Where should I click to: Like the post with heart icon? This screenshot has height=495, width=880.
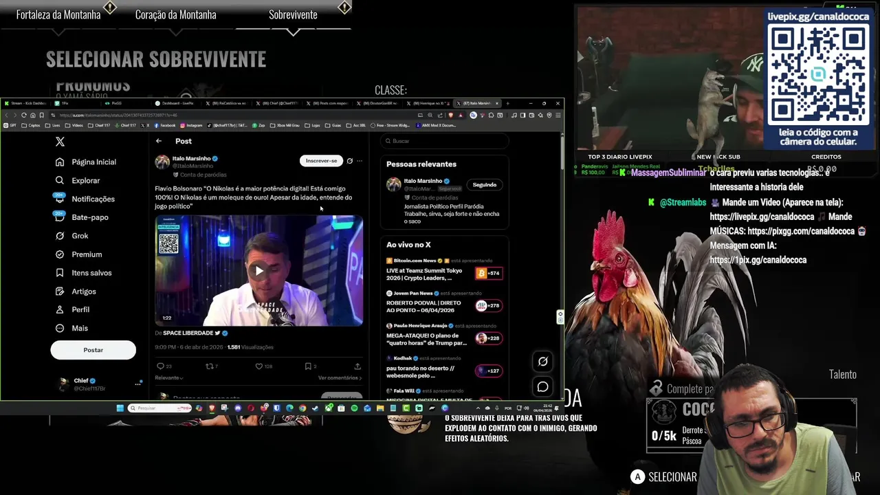[x=263, y=366]
